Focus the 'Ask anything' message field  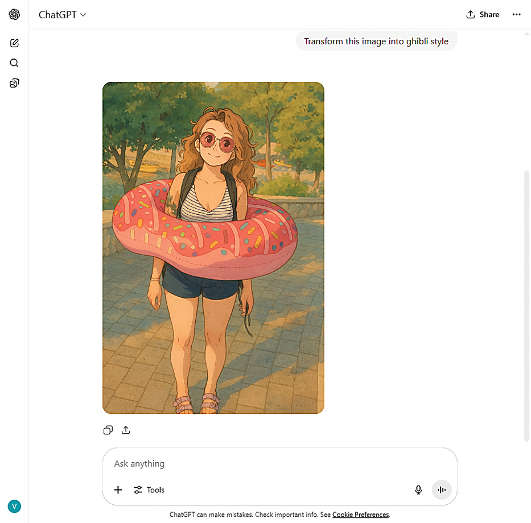[x=279, y=463]
